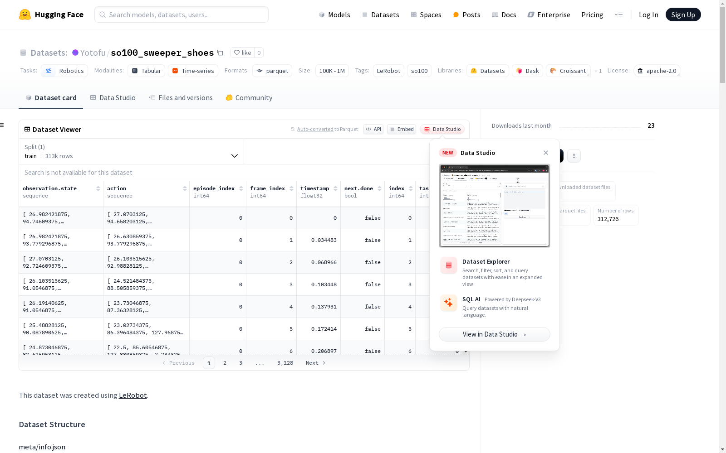Copy dataset name with the copy icon
Screen dimensions: 726x453
tap(220, 53)
